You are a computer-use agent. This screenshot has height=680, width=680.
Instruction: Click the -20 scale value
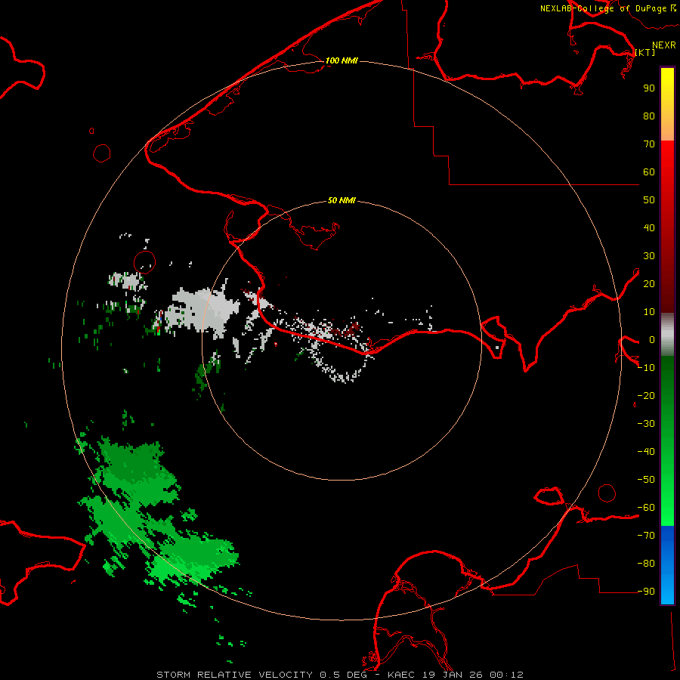click(646, 395)
